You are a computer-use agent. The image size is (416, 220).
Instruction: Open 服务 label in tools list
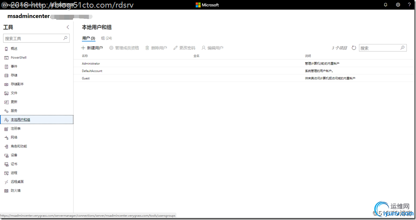(14, 111)
